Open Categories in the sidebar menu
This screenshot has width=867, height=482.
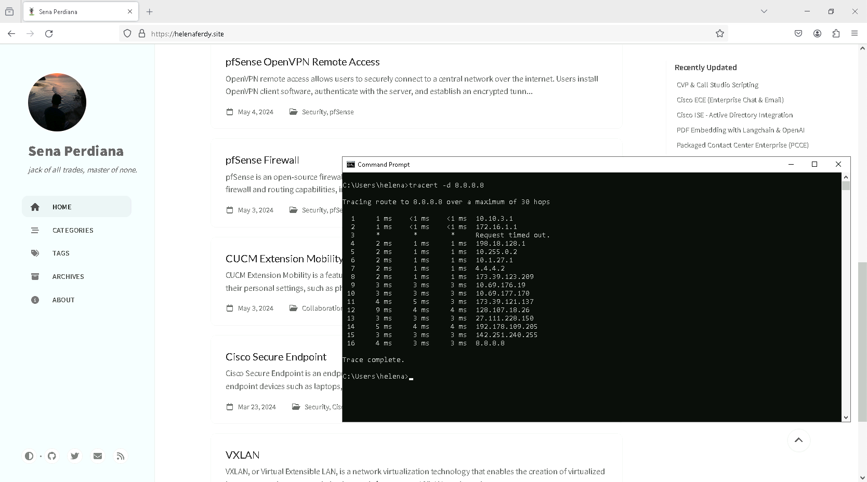tap(73, 230)
